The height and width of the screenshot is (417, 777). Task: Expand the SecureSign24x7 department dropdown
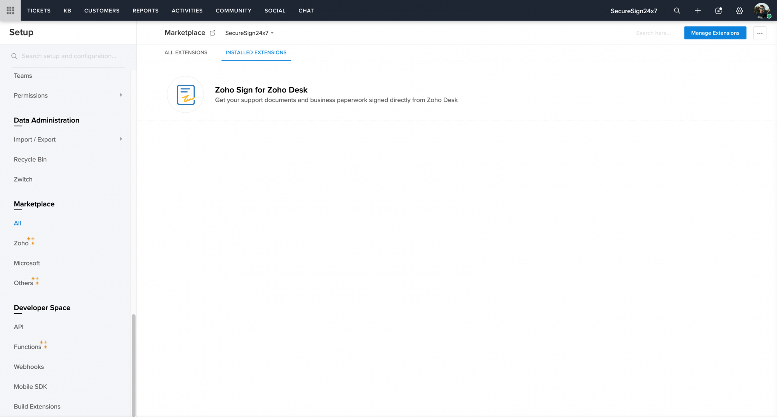coord(249,33)
